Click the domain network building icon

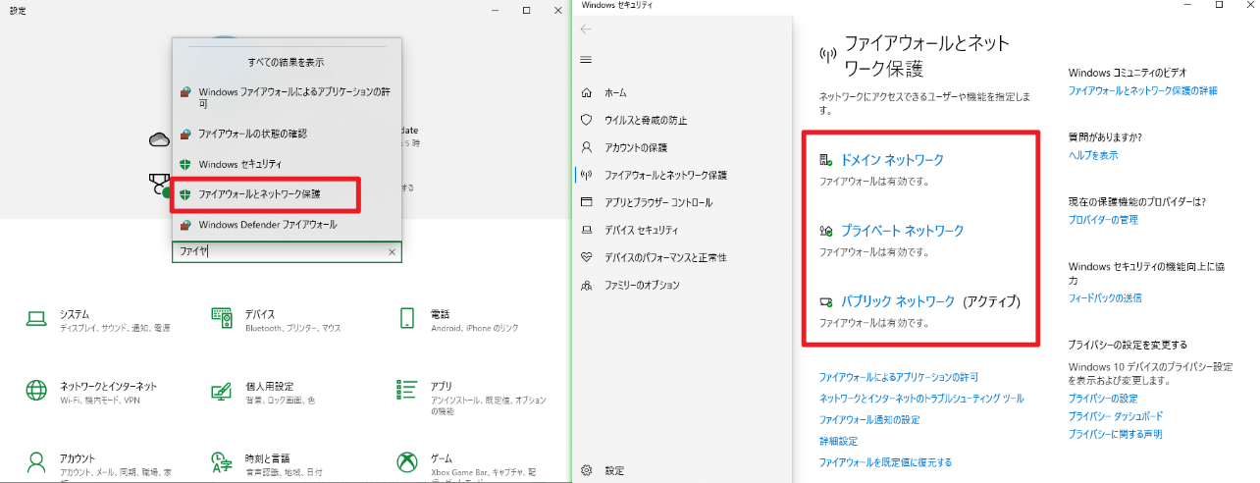826,160
